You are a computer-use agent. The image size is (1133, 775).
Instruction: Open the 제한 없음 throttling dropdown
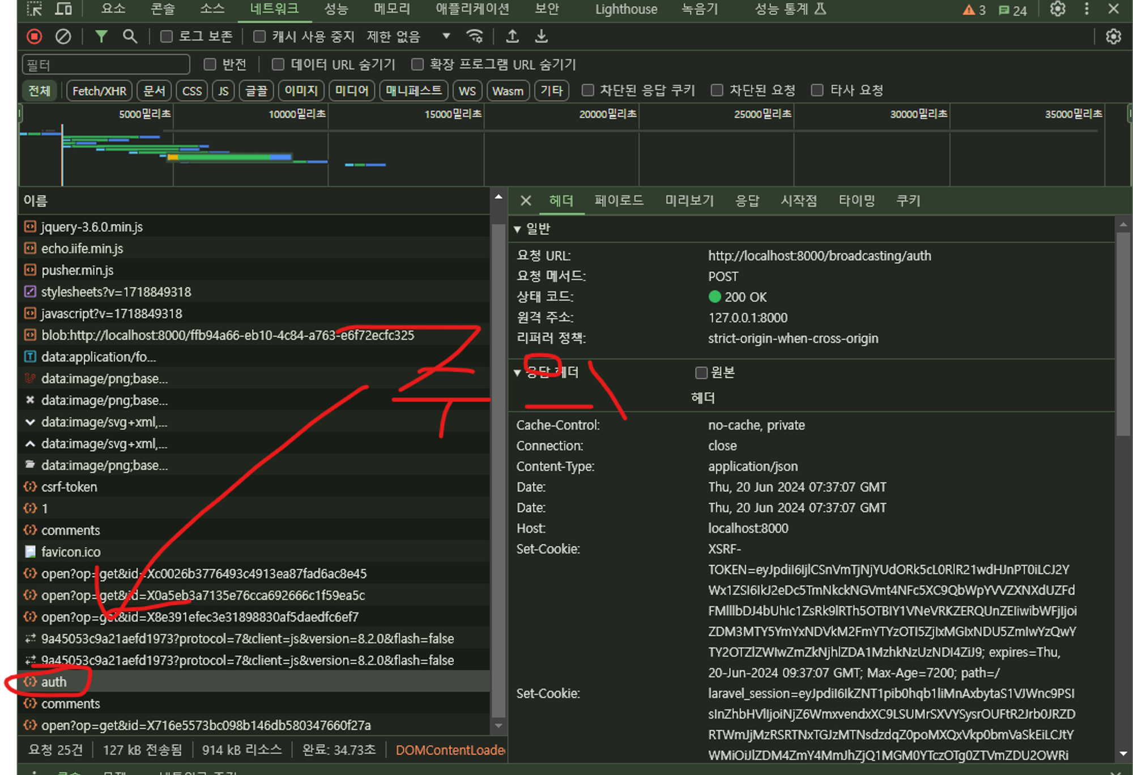coord(408,37)
